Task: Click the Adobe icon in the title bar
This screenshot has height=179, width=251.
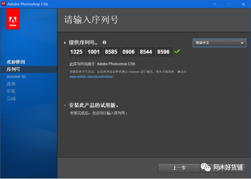Action: coord(4,4)
